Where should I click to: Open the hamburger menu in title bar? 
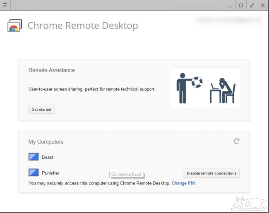5,5
